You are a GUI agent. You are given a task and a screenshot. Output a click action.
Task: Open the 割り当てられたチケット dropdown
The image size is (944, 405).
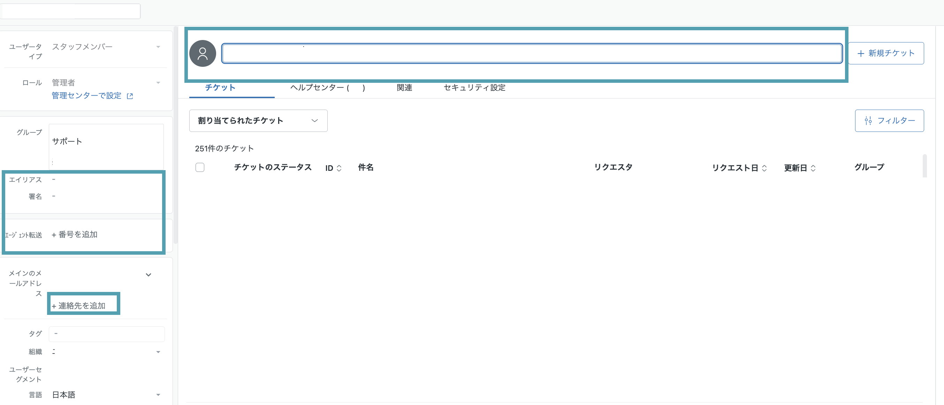(258, 121)
